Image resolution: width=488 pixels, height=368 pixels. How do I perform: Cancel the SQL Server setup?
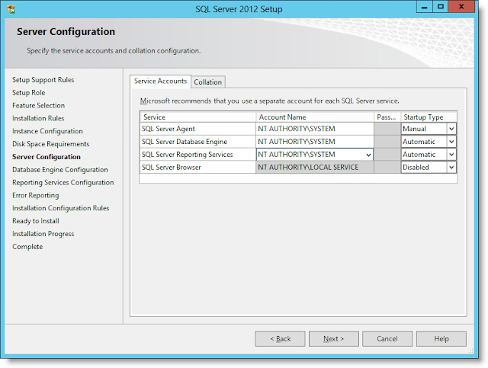point(387,339)
